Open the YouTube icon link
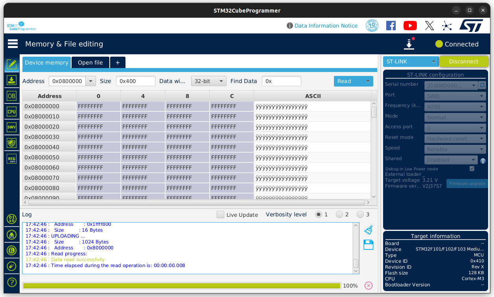The image size is (494, 297). click(x=410, y=26)
